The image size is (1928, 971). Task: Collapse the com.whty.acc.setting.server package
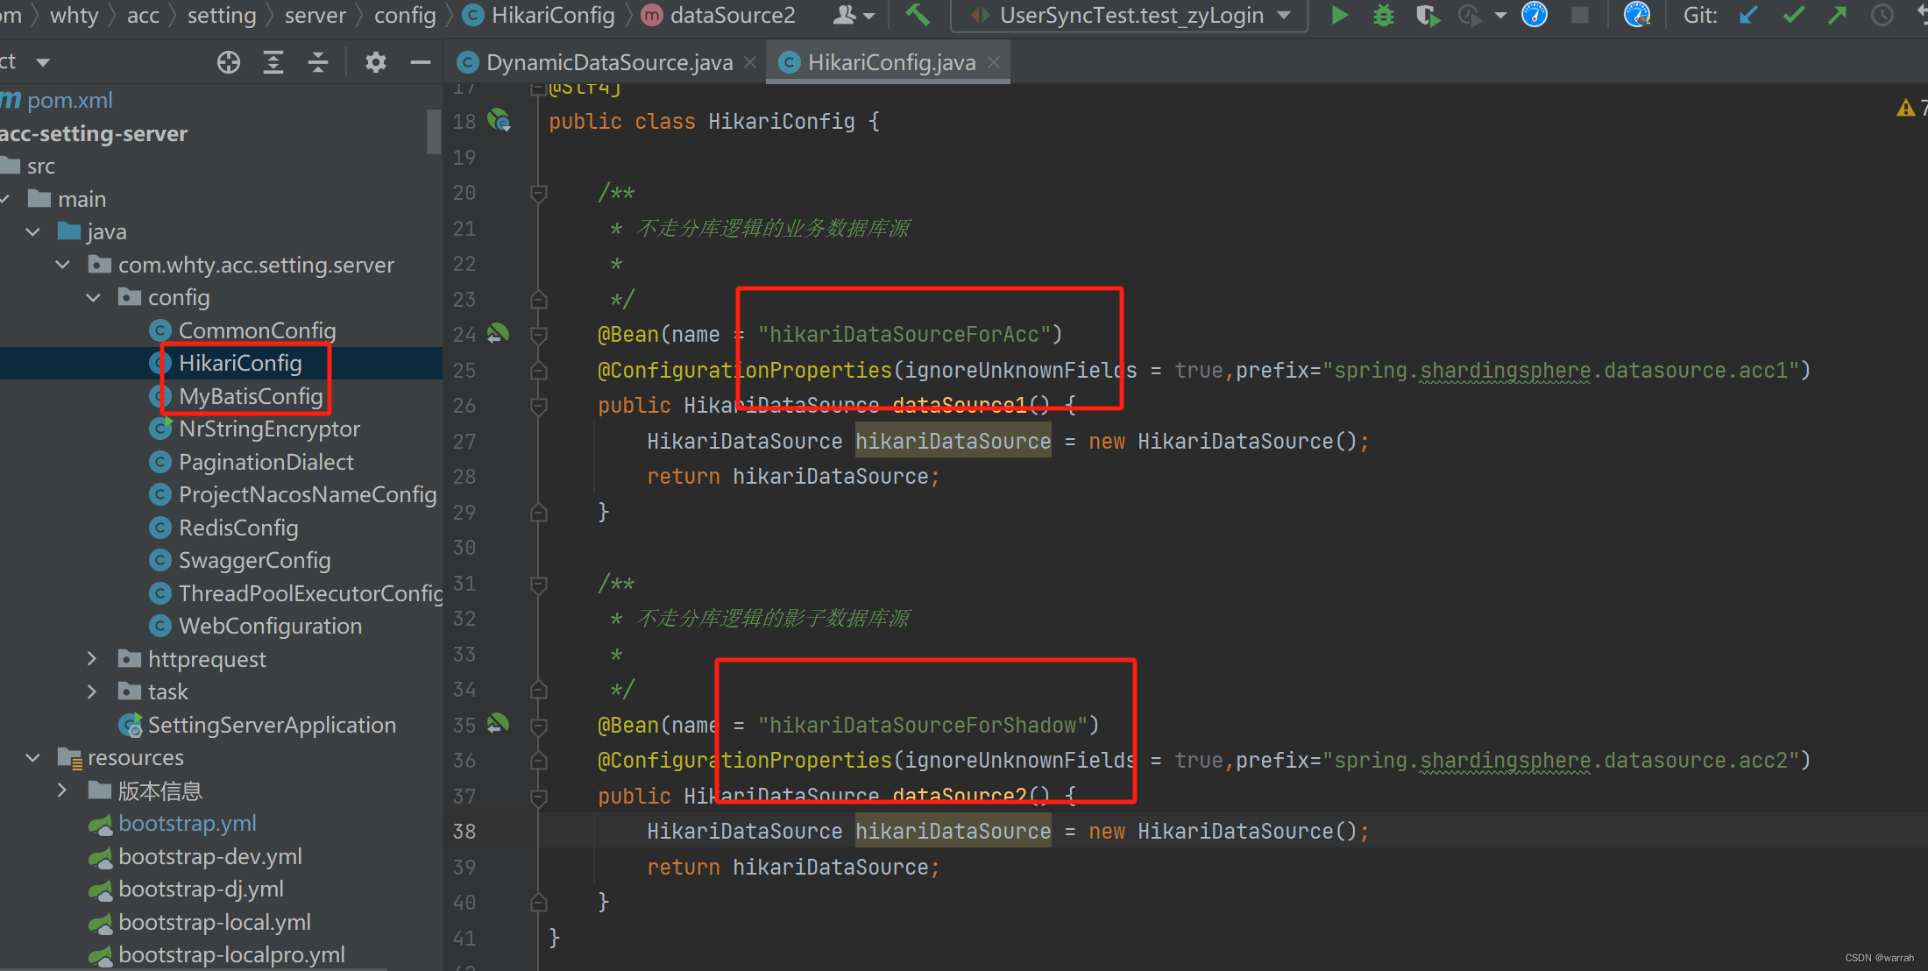pos(63,265)
